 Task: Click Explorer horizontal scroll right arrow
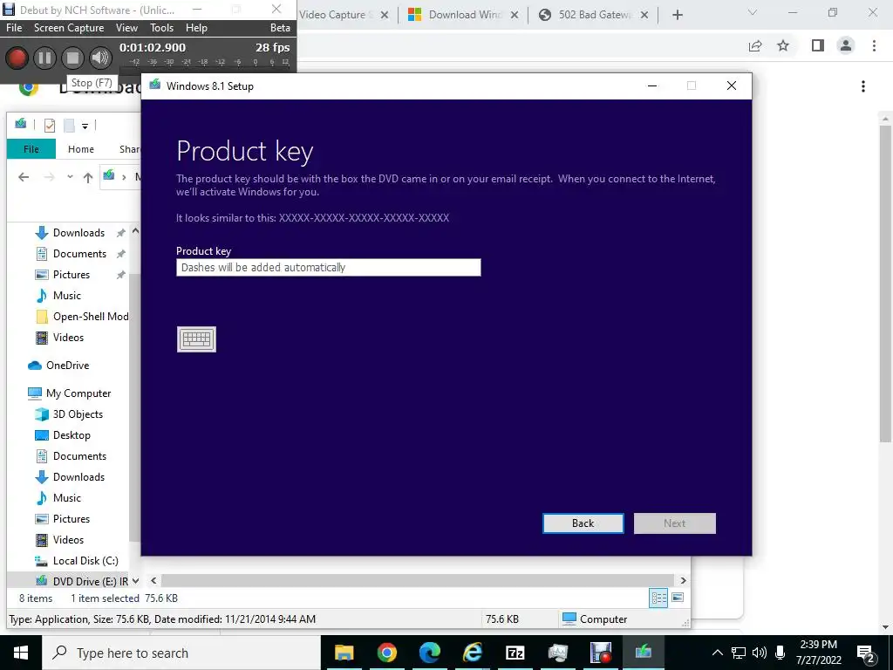point(683,580)
